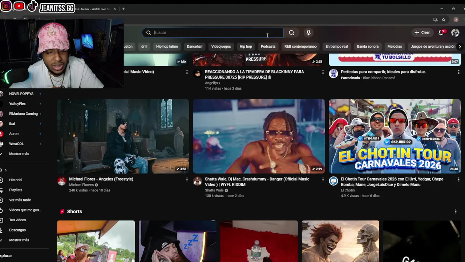Select the drill category chip

(x=144, y=47)
